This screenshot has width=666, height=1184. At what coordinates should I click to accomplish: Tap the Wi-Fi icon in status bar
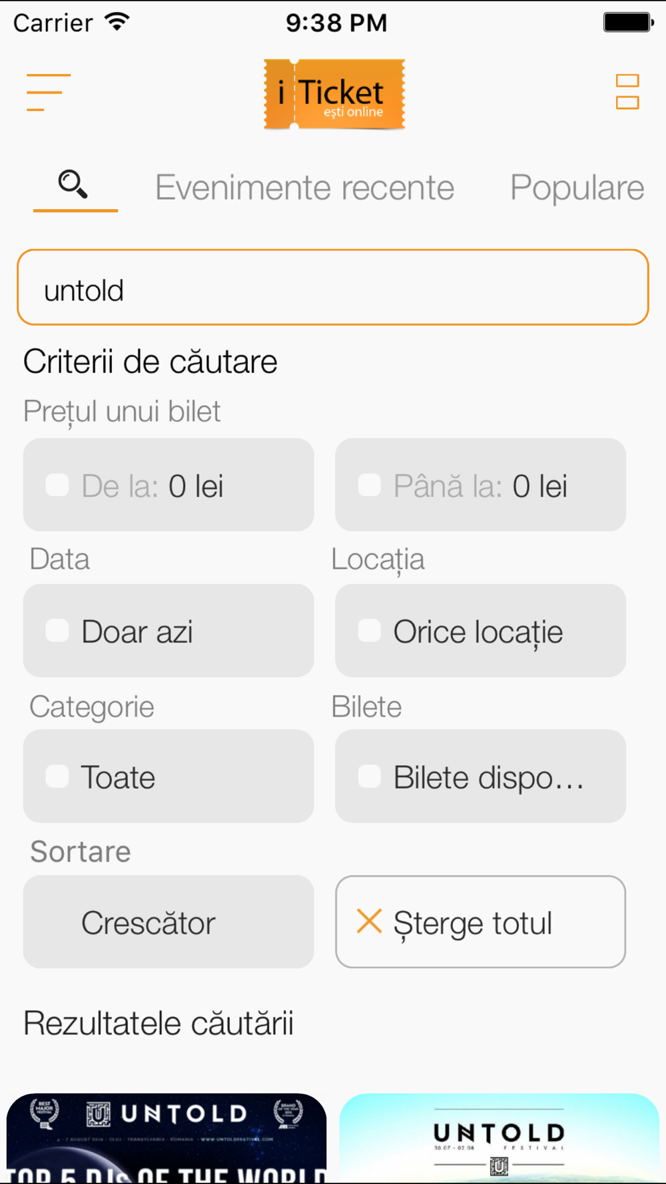(117, 22)
